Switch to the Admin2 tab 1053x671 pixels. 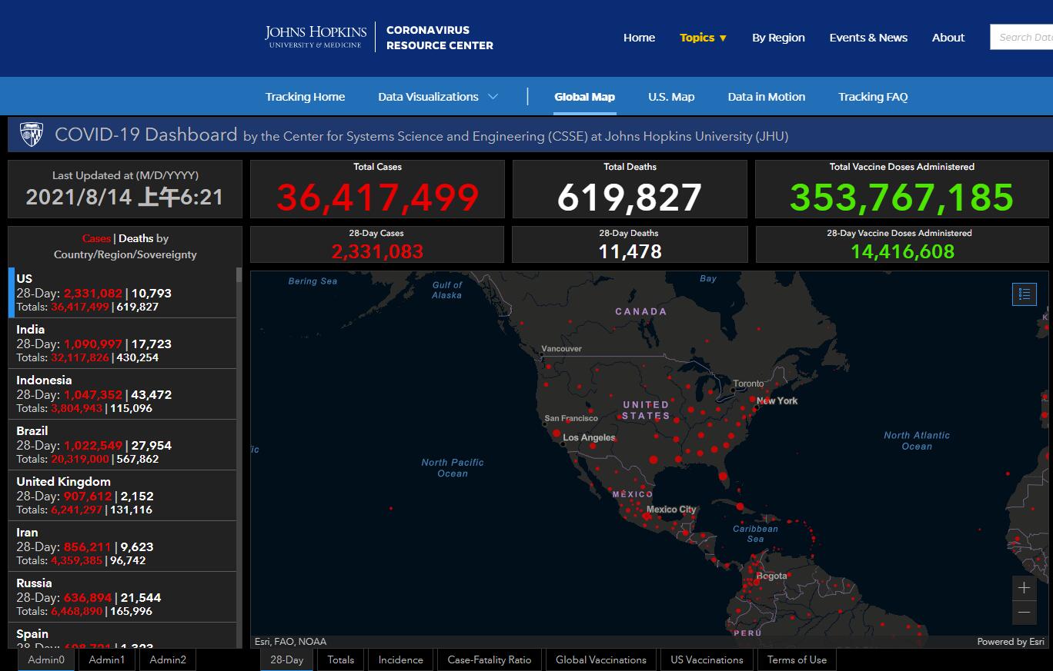168,659
